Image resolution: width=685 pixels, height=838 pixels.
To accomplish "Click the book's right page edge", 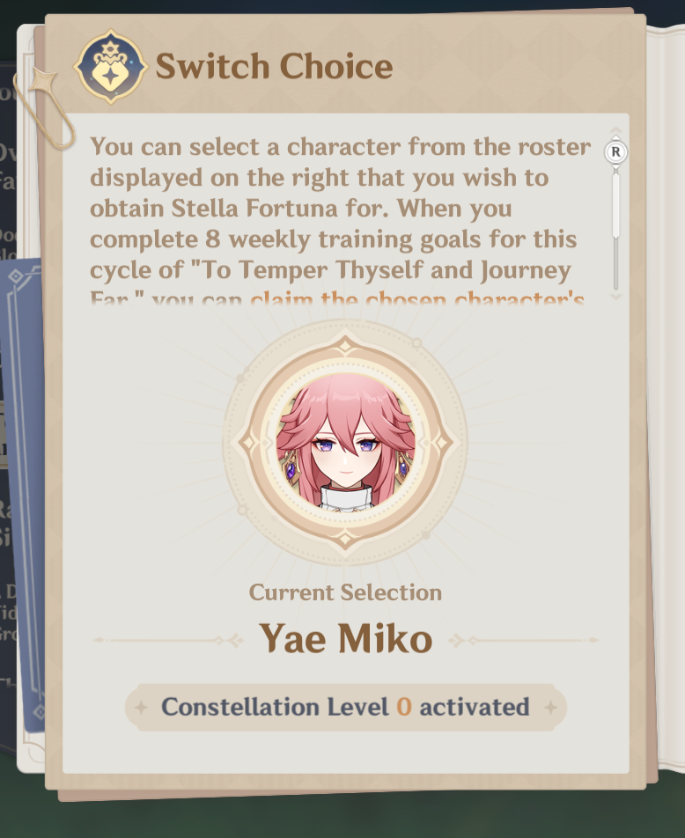I will tap(667, 395).
